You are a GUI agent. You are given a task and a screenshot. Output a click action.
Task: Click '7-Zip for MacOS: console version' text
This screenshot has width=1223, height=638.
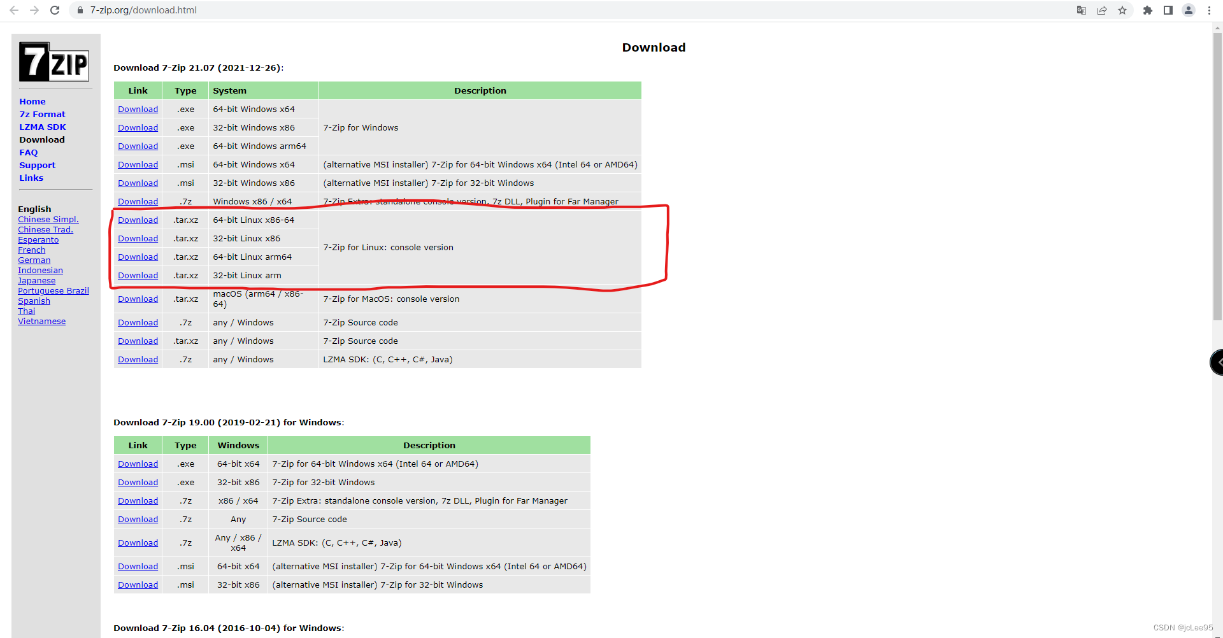tap(391, 299)
